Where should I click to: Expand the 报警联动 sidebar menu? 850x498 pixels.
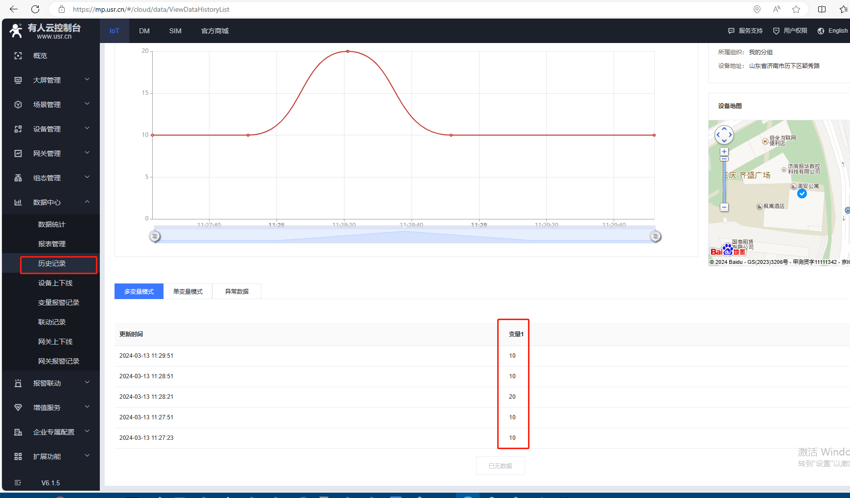tap(47, 383)
